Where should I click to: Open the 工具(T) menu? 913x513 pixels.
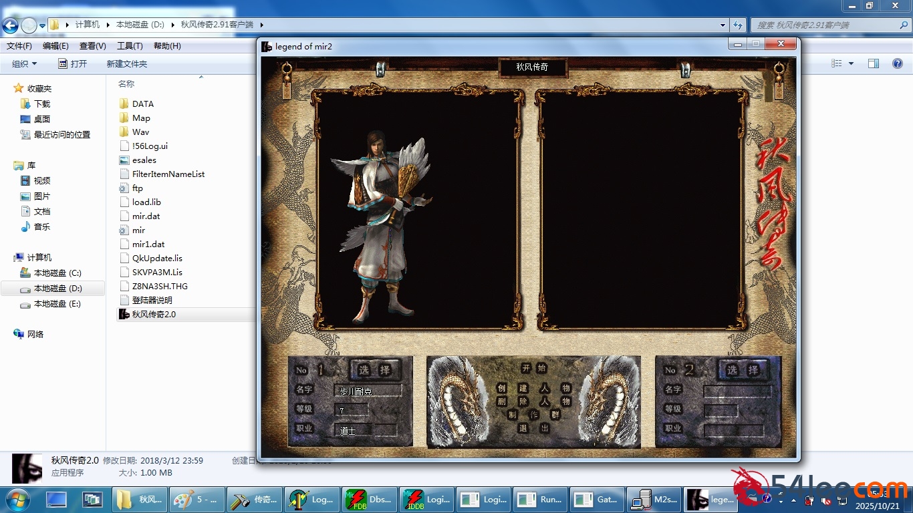tap(130, 46)
